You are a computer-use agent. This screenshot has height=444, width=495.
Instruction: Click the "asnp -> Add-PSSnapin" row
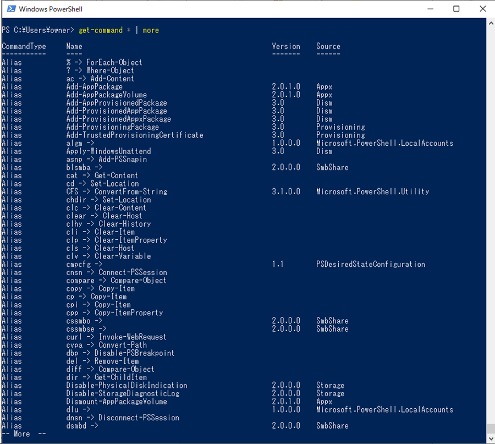pos(106,160)
